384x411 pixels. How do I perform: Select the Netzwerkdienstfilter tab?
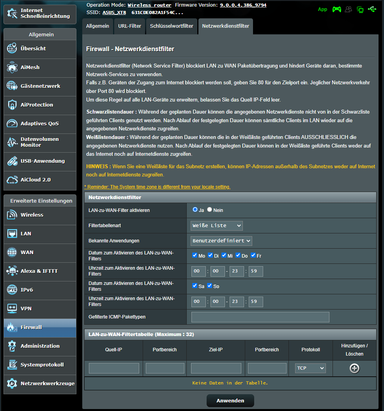click(226, 26)
